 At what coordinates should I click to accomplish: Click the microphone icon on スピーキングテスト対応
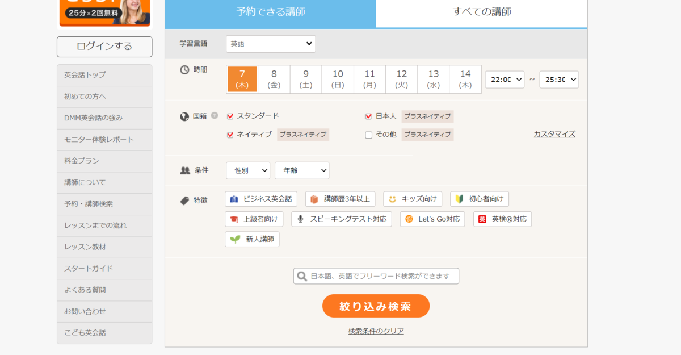pos(300,219)
